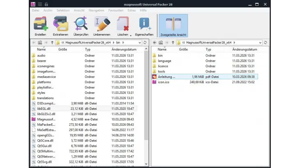Viewport: 300px width, 168px height.
Task: Click the Extrahieren toolbar icon
Action: [x=60, y=24]
